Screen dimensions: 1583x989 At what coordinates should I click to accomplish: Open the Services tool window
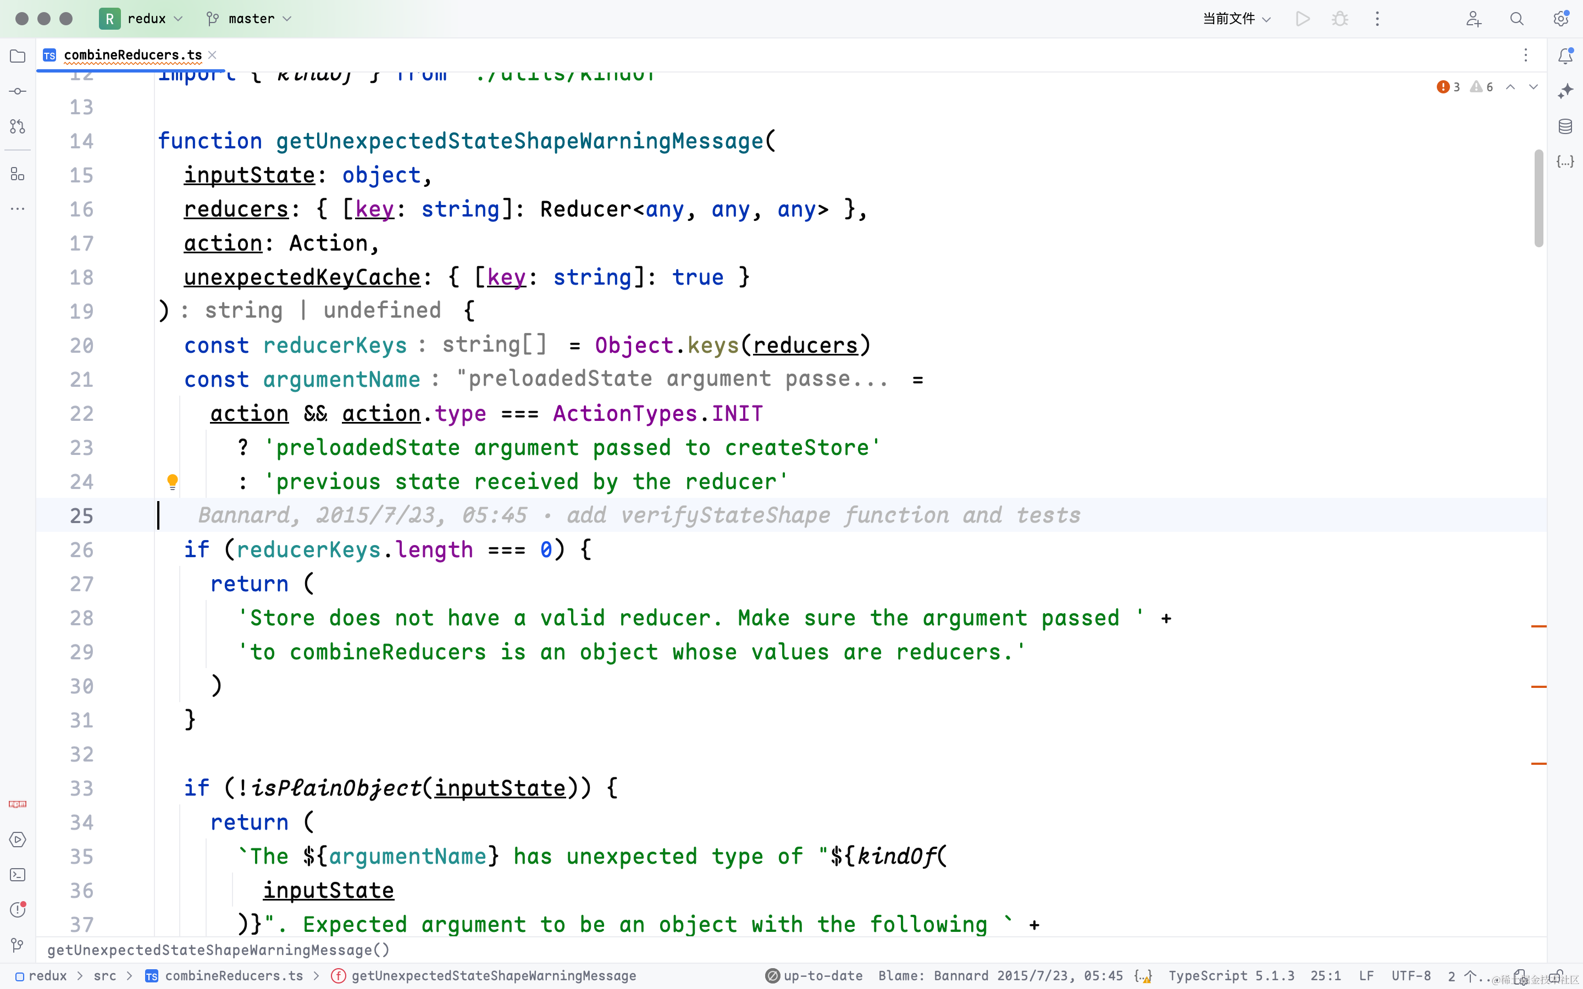[x=18, y=839]
